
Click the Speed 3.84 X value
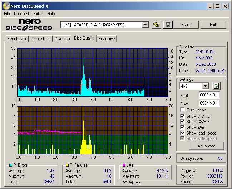pyautogui.click(x=217, y=181)
